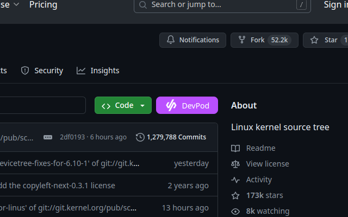Click the commit history clock icon

pos(140,137)
